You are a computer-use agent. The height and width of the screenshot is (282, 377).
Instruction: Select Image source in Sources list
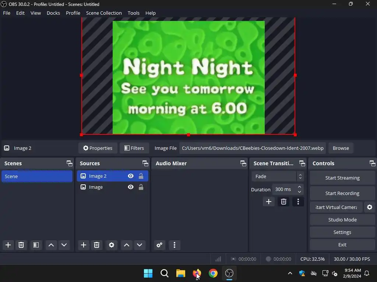[113, 187]
